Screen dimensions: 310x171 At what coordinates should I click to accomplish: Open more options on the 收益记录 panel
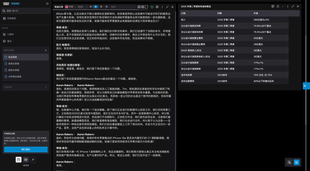tap(162, 7)
